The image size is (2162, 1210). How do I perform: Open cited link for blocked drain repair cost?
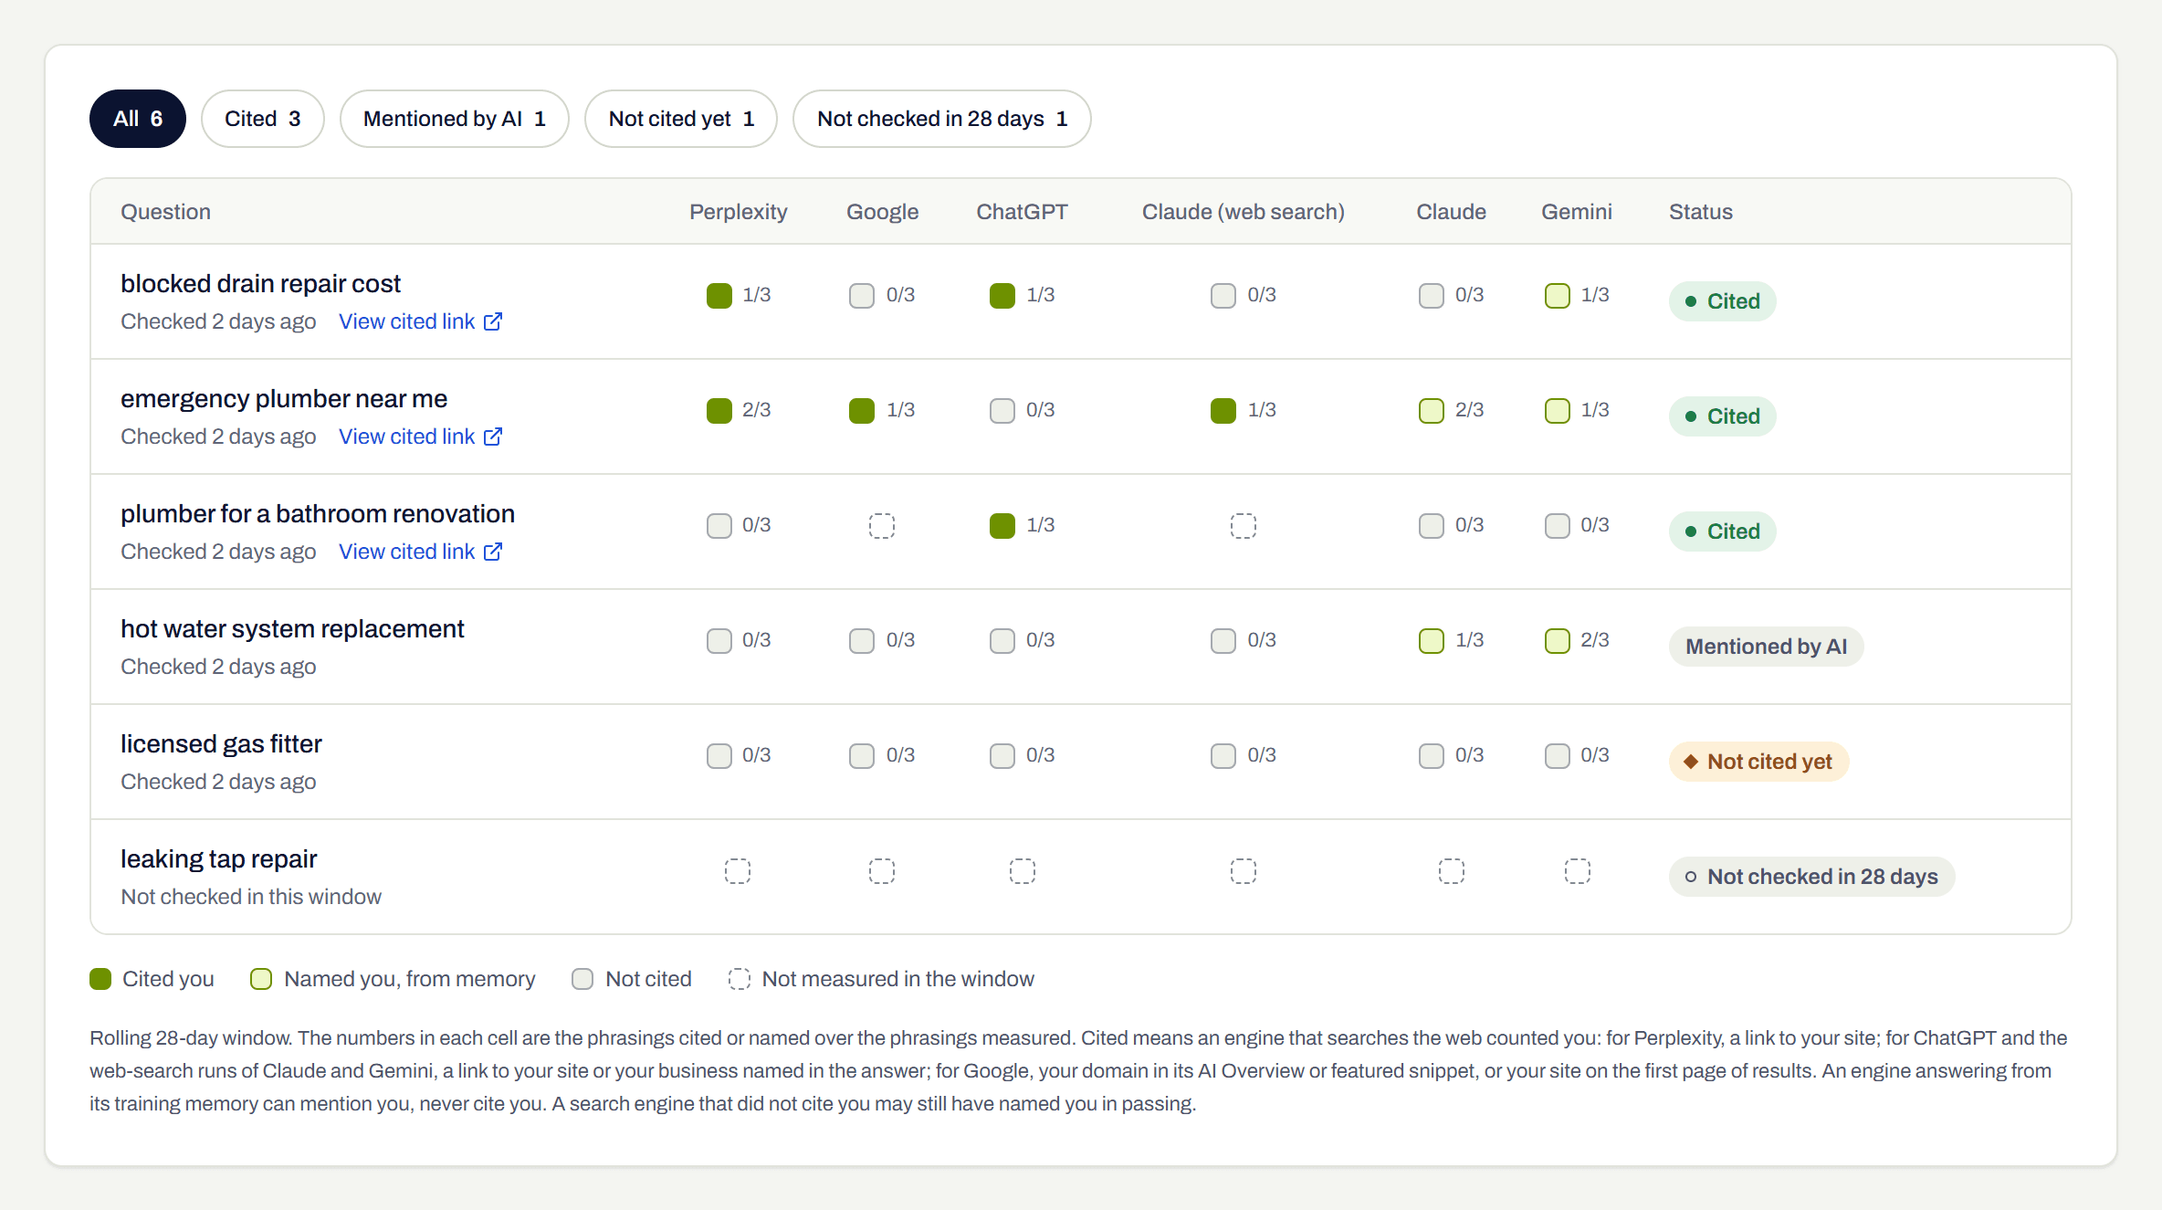[421, 321]
